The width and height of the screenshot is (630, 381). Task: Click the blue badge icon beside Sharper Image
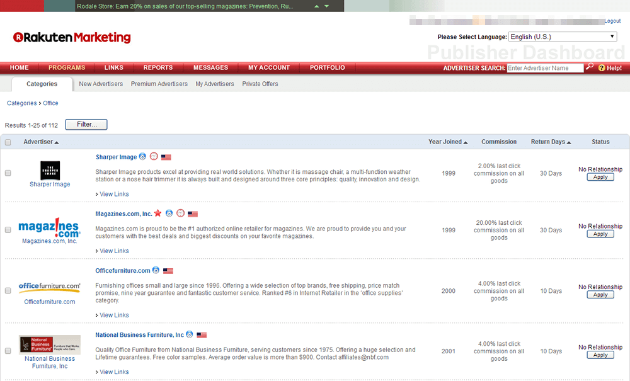pos(142,157)
